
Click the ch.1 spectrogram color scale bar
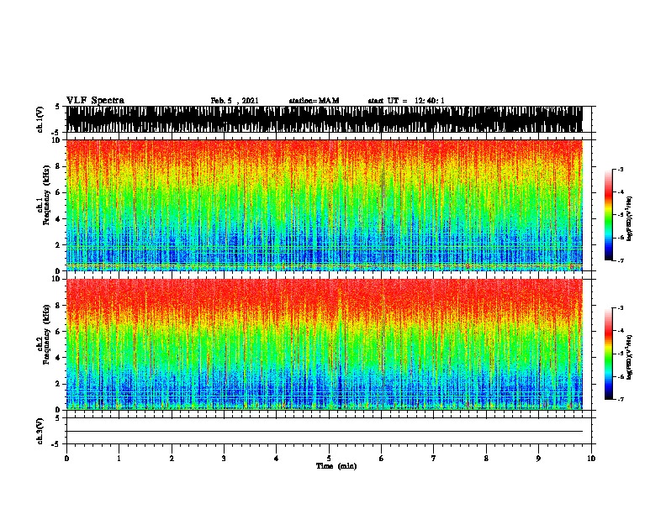[x=609, y=215]
